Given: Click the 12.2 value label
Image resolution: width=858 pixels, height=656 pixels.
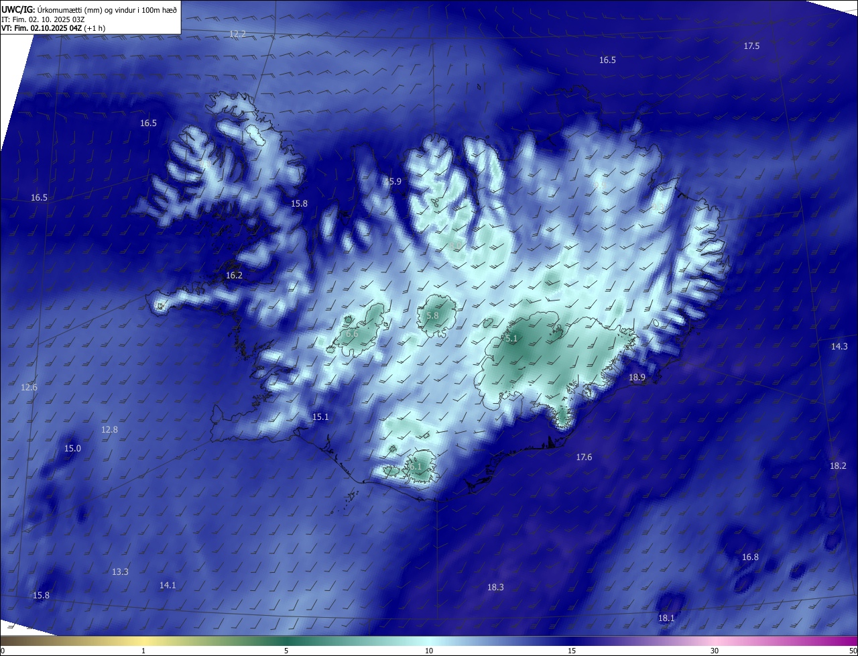Looking at the screenshot, I should pyautogui.click(x=237, y=34).
